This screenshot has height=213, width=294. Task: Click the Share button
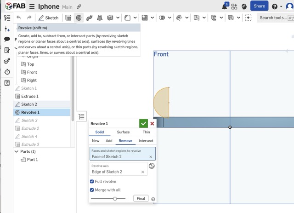259,6
